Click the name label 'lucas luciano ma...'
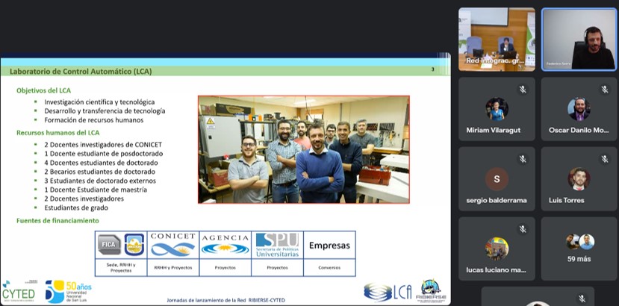Screen dimensions: 619x306 click(496, 270)
